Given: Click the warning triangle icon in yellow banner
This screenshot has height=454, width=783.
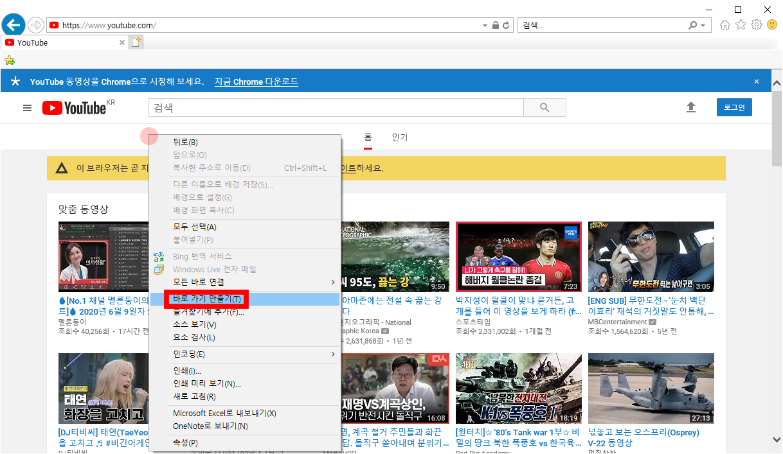Looking at the screenshot, I should tap(62, 168).
